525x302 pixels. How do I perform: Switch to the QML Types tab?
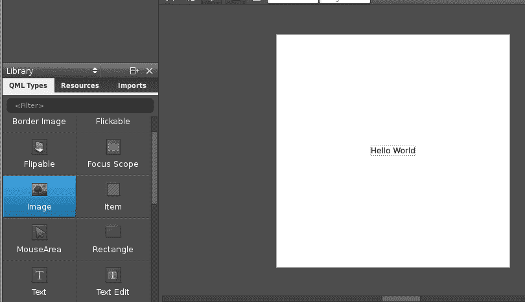28,85
